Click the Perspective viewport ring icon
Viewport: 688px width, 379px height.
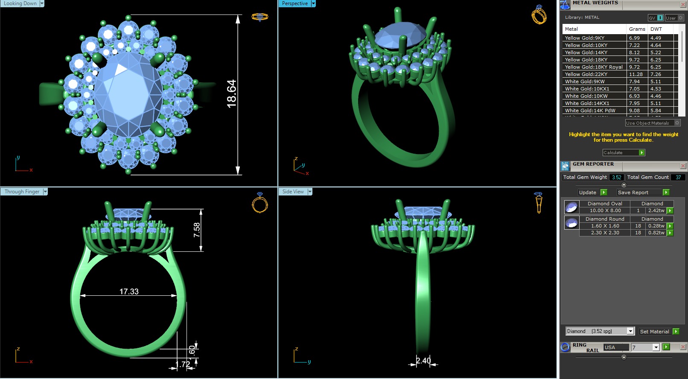click(539, 15)
